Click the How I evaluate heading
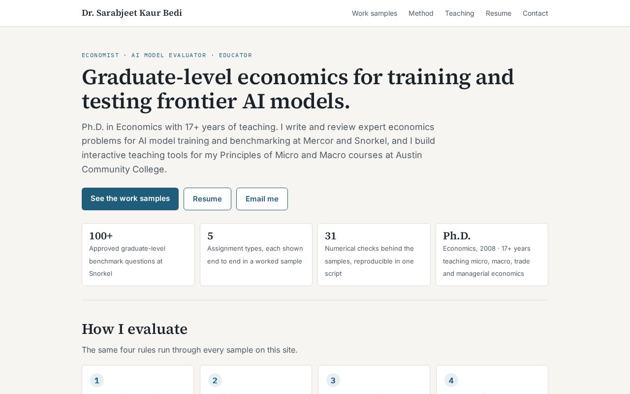The height and width of the screenshot is (394, 630). (134, 329)
